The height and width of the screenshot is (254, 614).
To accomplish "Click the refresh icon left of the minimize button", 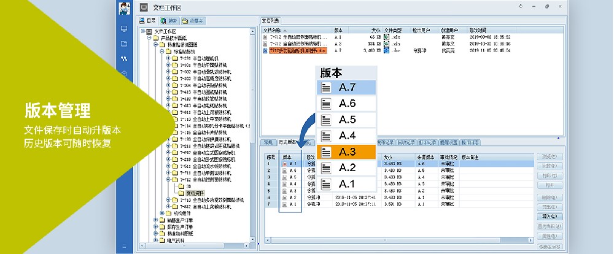I will [521, 7].
